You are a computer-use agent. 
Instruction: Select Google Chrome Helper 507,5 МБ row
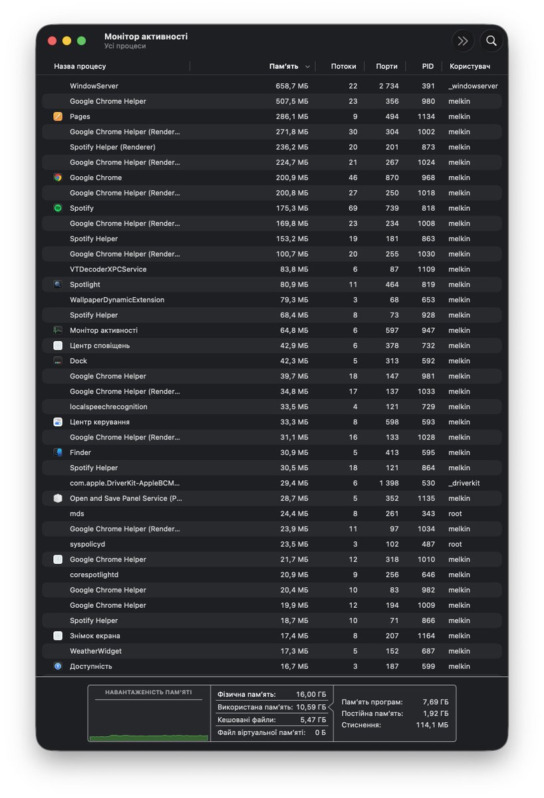click(x=272, y=101)
